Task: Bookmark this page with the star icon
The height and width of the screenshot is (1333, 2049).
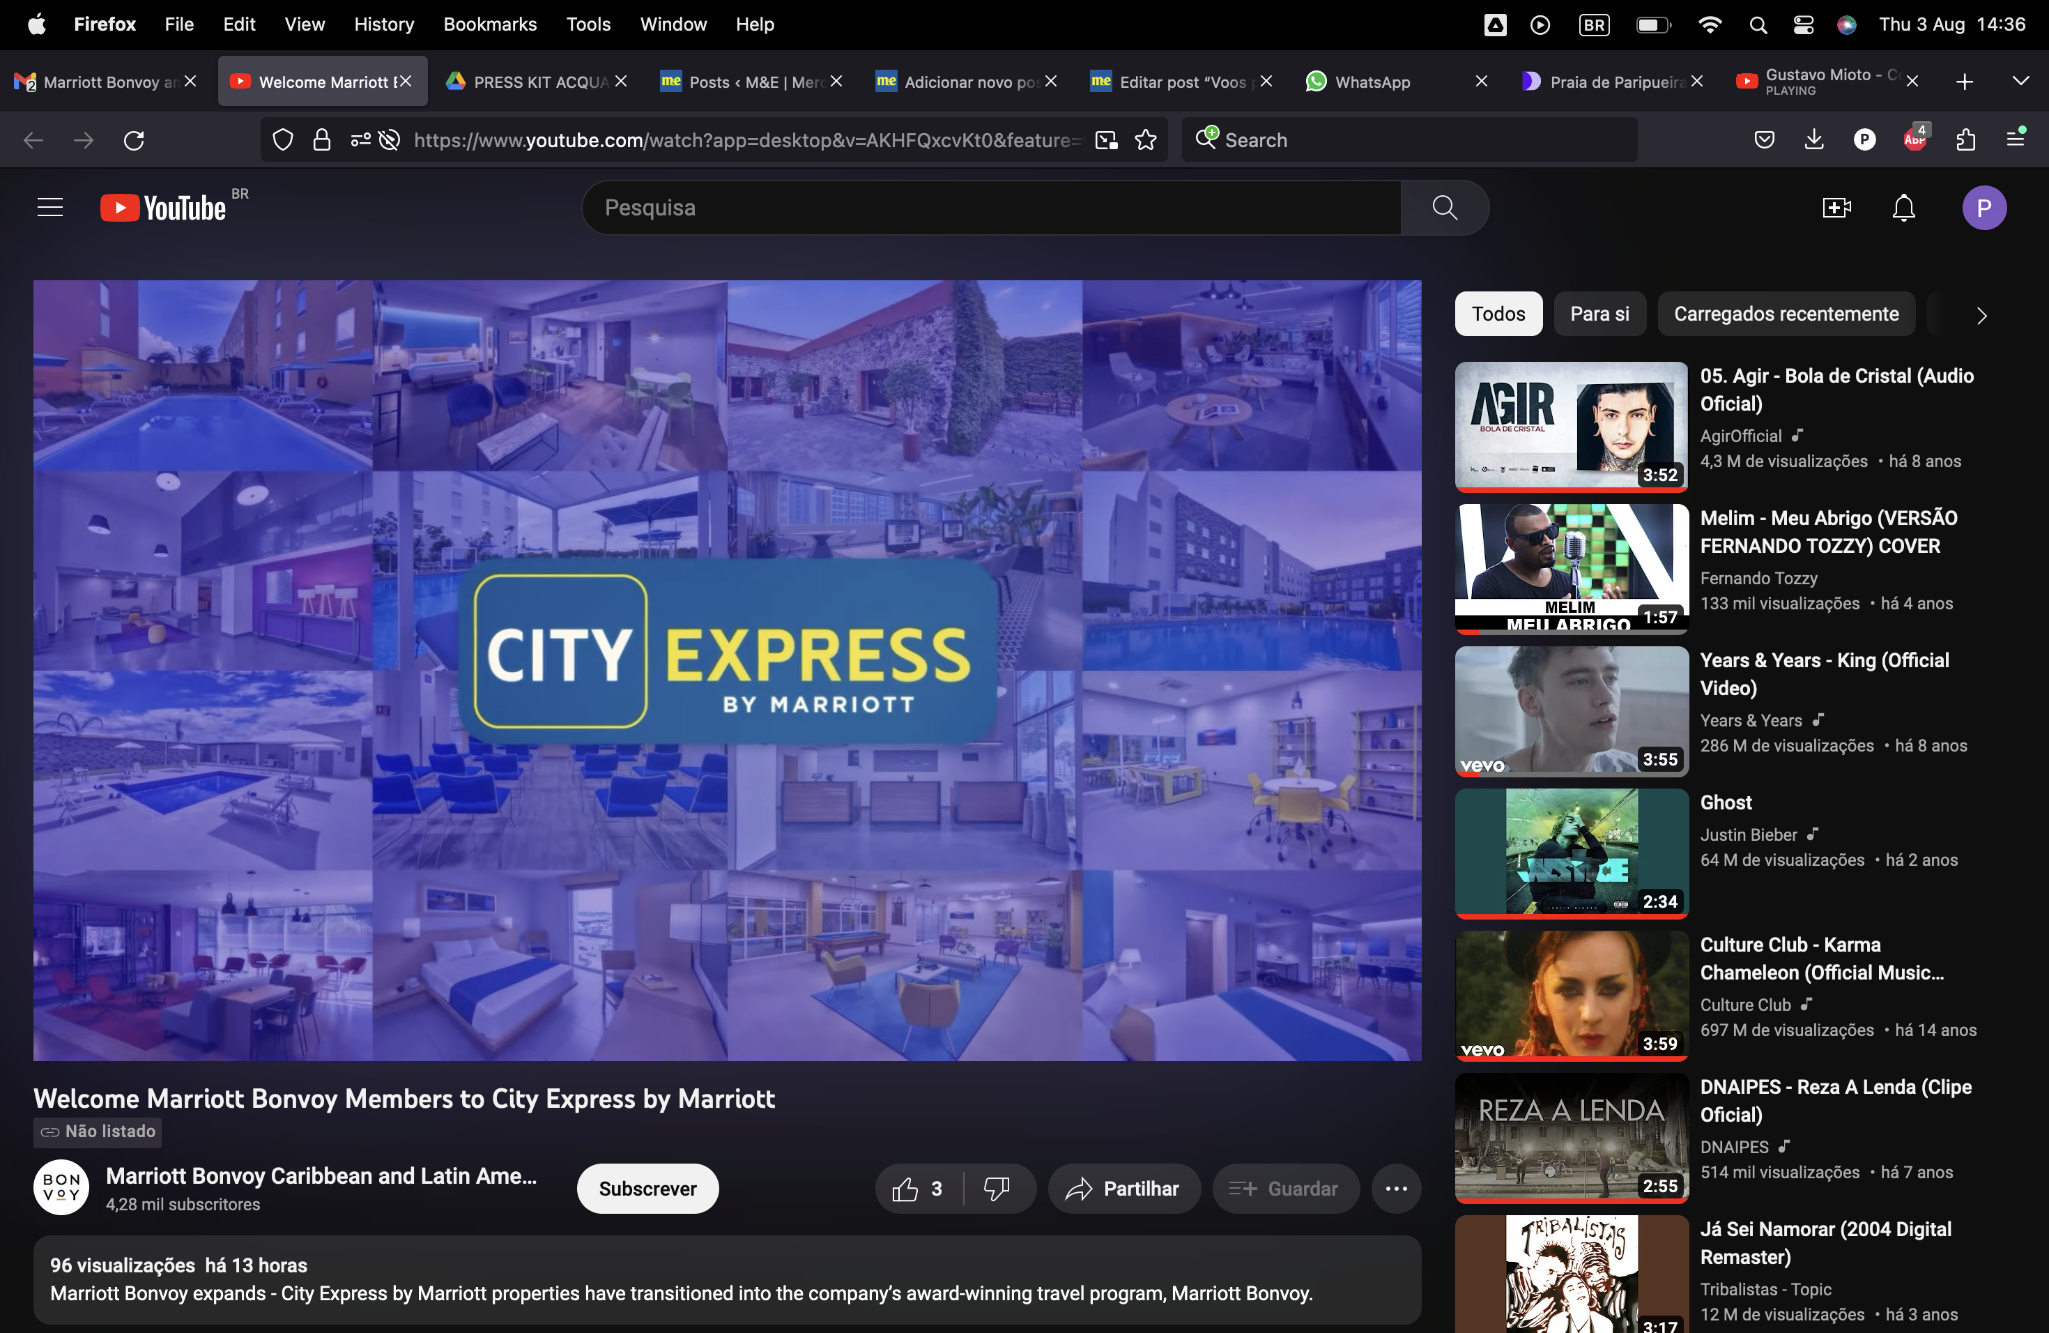Action: (x=1145, y=139)
